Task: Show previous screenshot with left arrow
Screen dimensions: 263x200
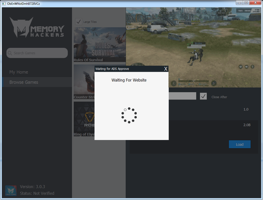Action: (174, 83)
